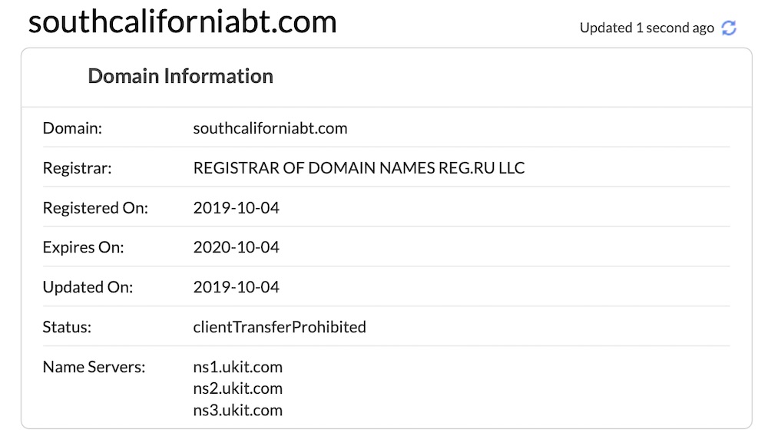Click the refresh icon next to Updated

pos(729,28)
